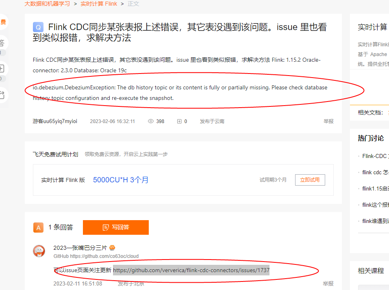This screenshot has height=290, width=389.
Task: Click the blue Q question icon
Action: 38,27
